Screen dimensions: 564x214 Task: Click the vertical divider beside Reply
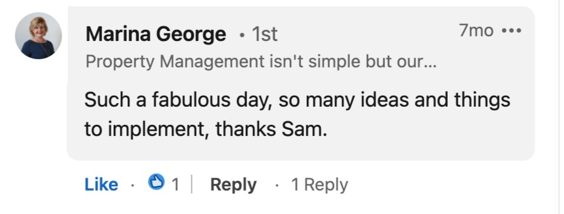coord(191,184)
